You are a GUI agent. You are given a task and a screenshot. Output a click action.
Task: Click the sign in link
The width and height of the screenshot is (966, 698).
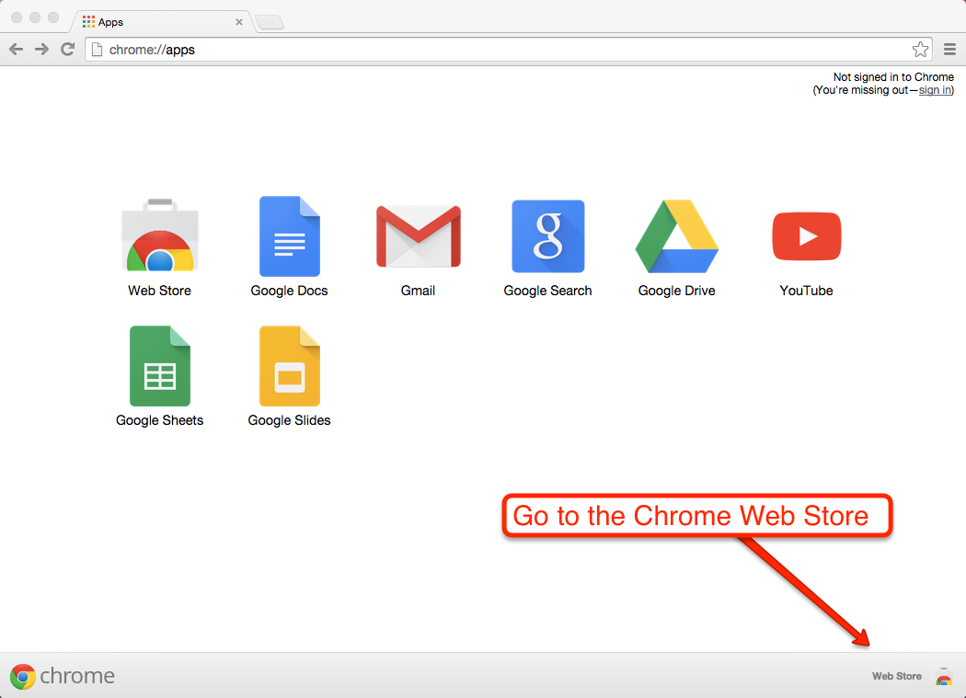point(935,90)
